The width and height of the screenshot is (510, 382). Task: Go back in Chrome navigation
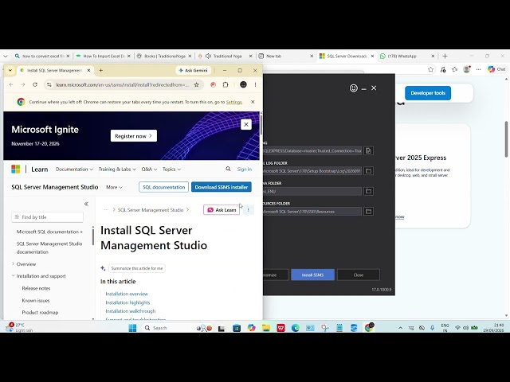click(x=11, y=85)
